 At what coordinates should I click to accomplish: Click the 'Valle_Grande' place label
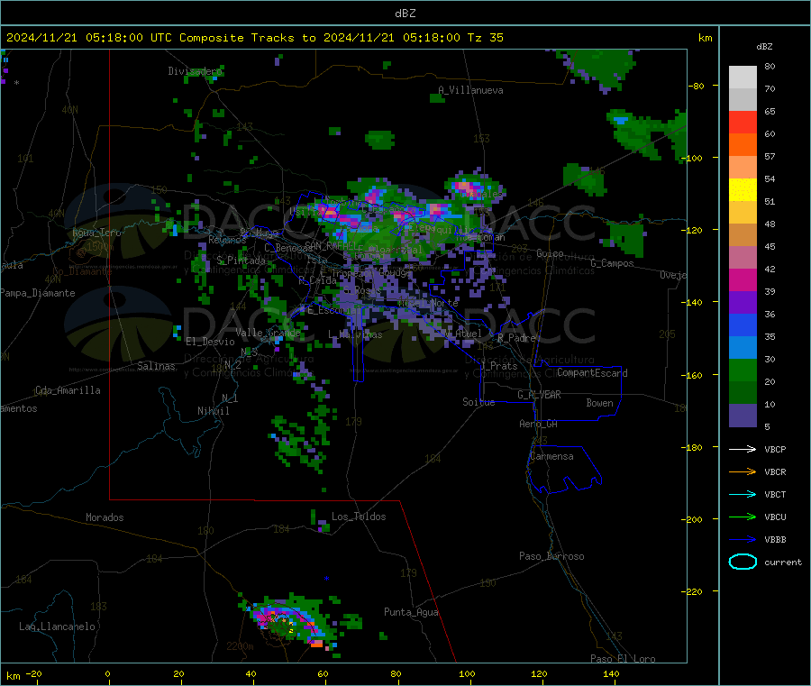tap(268, 332)
